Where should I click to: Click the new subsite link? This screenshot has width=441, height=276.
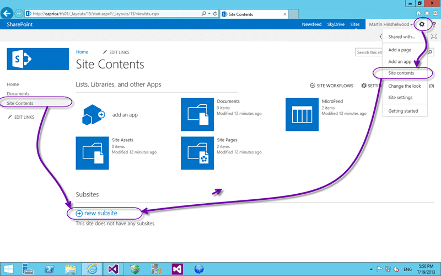tap(96, 213)
